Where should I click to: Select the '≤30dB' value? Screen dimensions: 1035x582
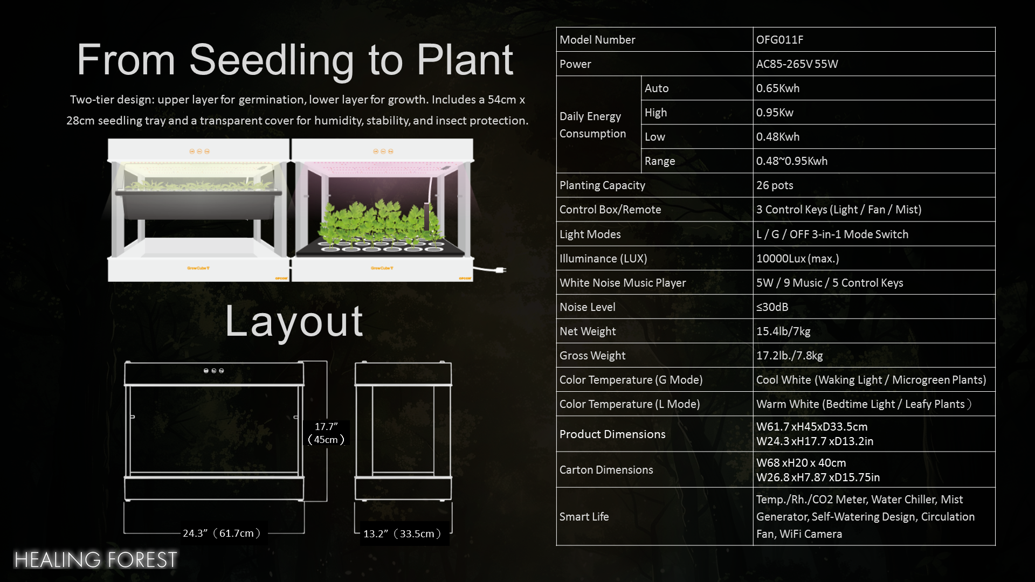tap(772, 307)
